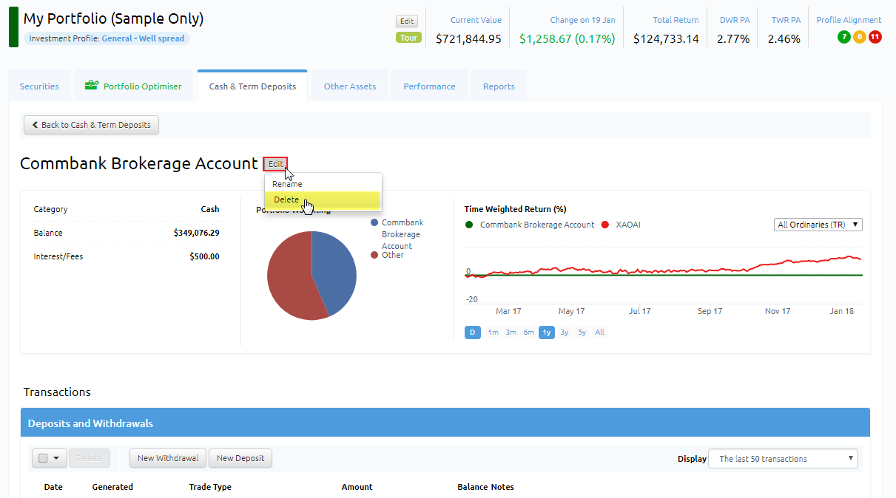Set chart range to 3m
The height and width of the screenshot is (498, 896).
tap(511, 332)
